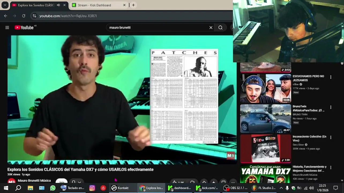Image resolution: width=344 pixels, height=193 pixels.
Task: Open network settings in system tray
Action: [x=305, y=188]
